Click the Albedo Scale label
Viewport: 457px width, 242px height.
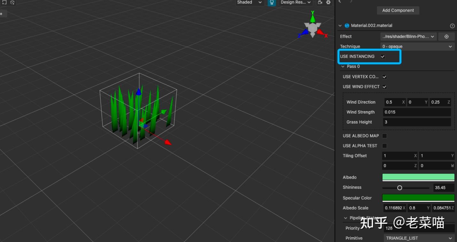click(356, 208)
